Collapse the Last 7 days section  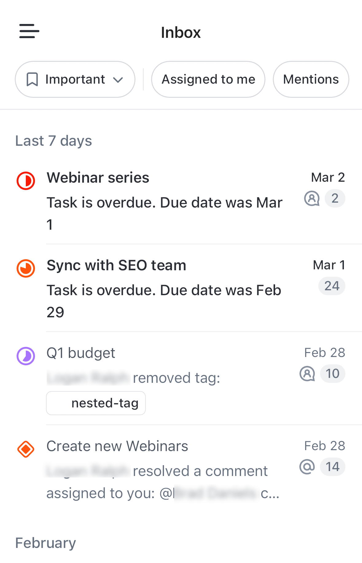53,141
